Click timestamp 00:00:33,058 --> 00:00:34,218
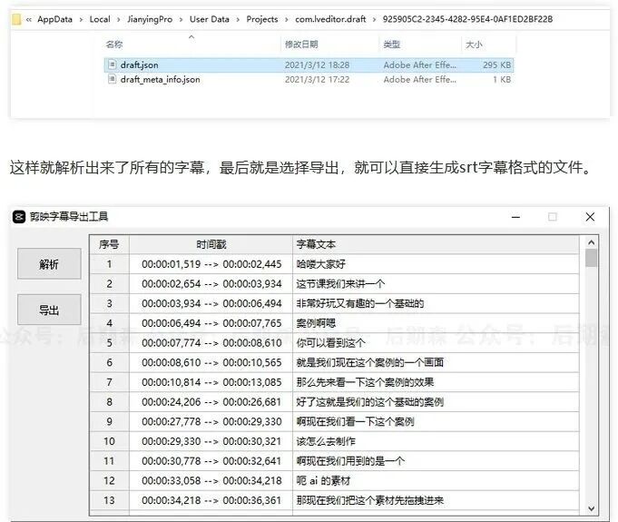This screenshot has height=522, width=618. tap(211, 481)
